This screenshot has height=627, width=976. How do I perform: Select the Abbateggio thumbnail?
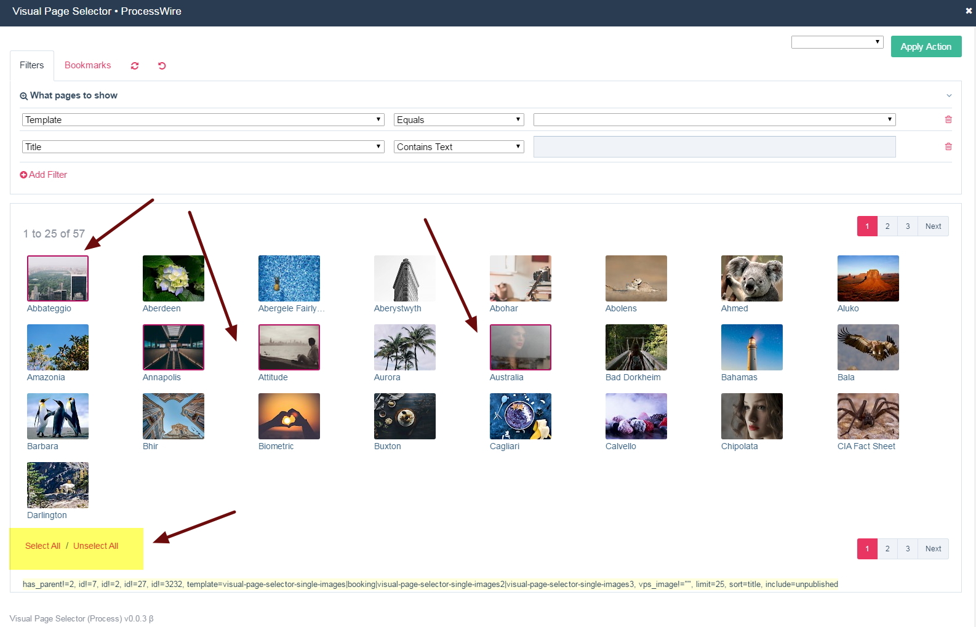point(58,278)
